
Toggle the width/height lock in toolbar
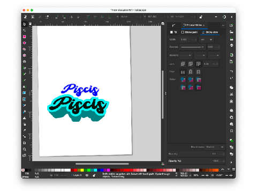(201, 17)
